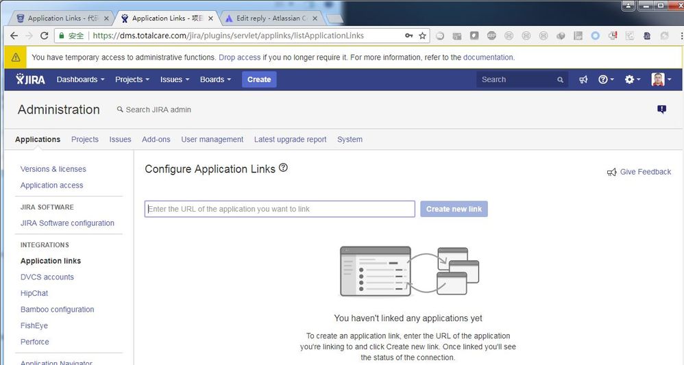Screen dimensions: 684x365
Task: Click the ABP extension icon
Action: (491, 36)
